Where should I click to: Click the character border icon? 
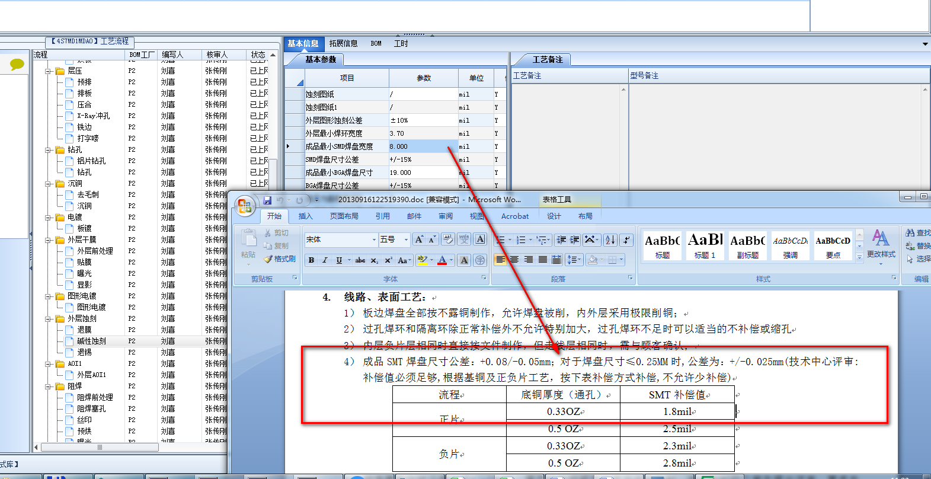tap(480, 239)
